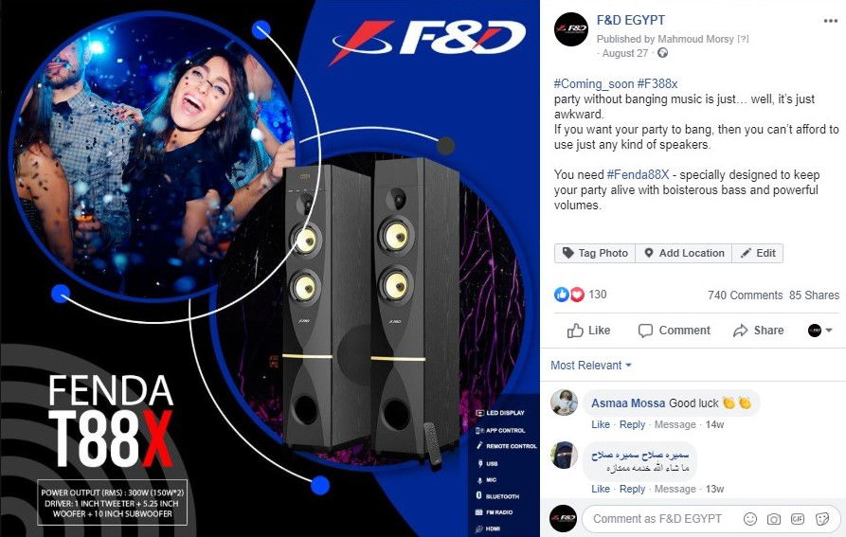Viewport: 846px width, 537px height.
Task: Attach a photo using the camera icon
Action: click(774, 519)
